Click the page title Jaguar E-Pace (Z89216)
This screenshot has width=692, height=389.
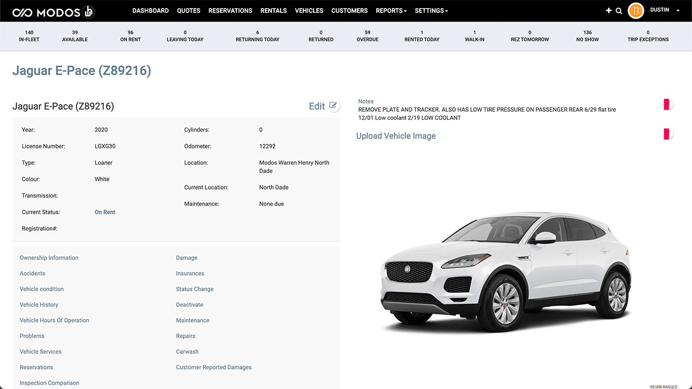[82, 71]
